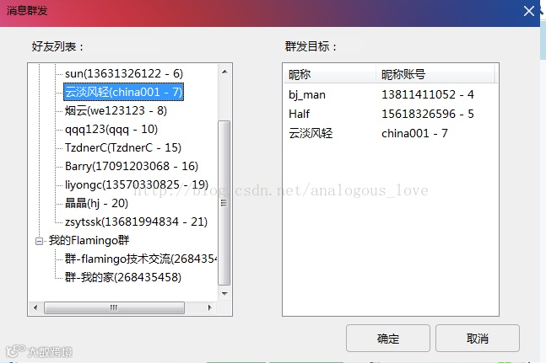Click friend list scroll down arrow
This screenshot has height=363, width=546.
(224, 294)
